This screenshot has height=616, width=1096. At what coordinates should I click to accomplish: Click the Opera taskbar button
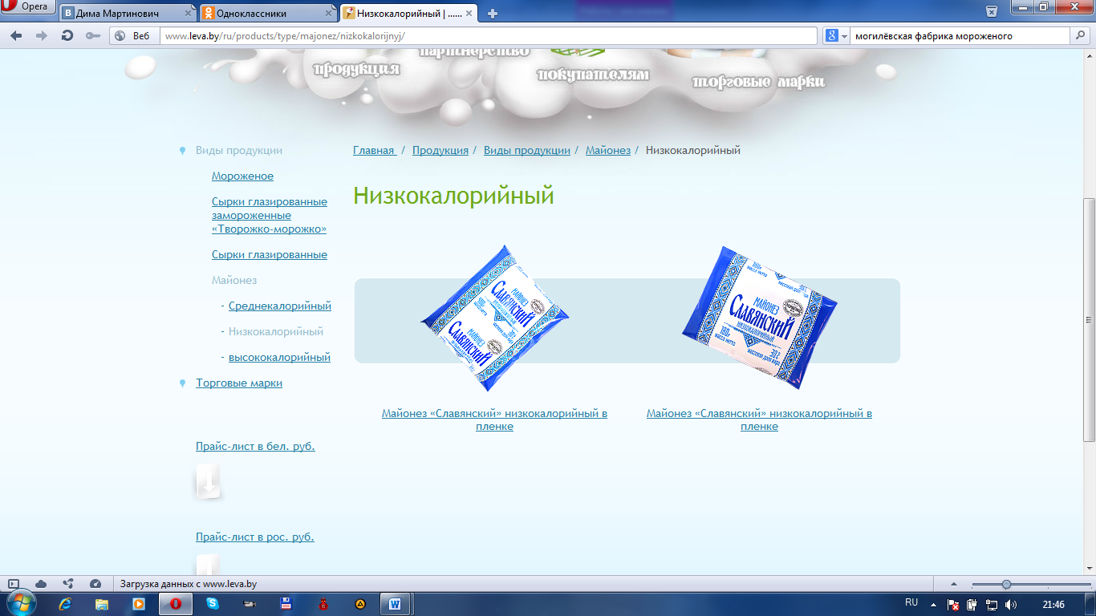[176, 604]
